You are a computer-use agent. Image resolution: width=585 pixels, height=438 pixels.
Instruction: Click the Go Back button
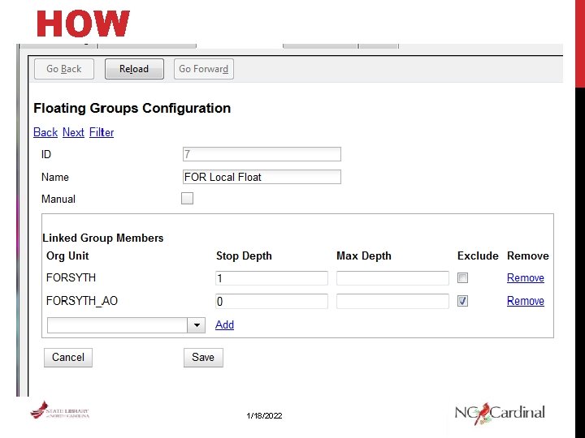pyautogui.click(x=64, y=69)
